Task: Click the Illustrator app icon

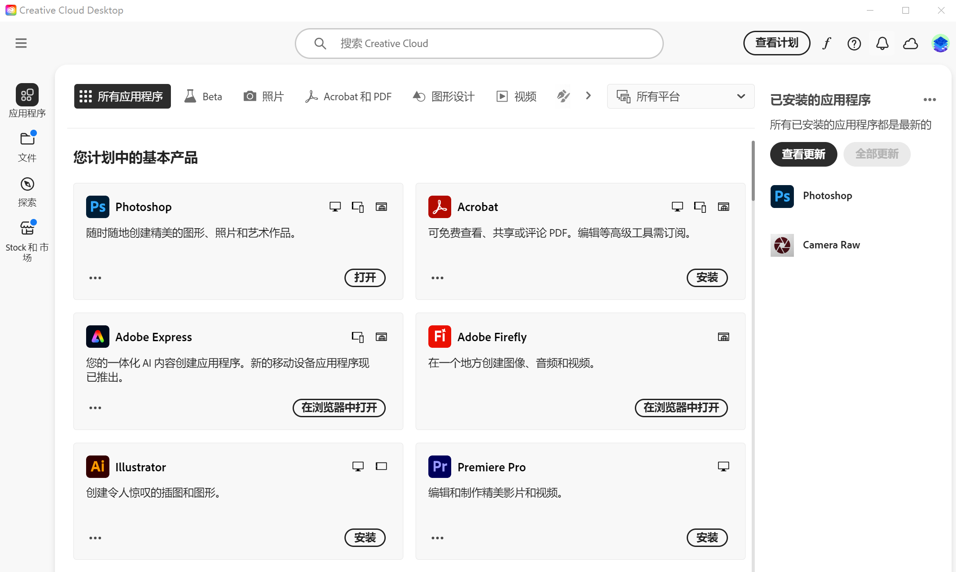Action: 98,466
